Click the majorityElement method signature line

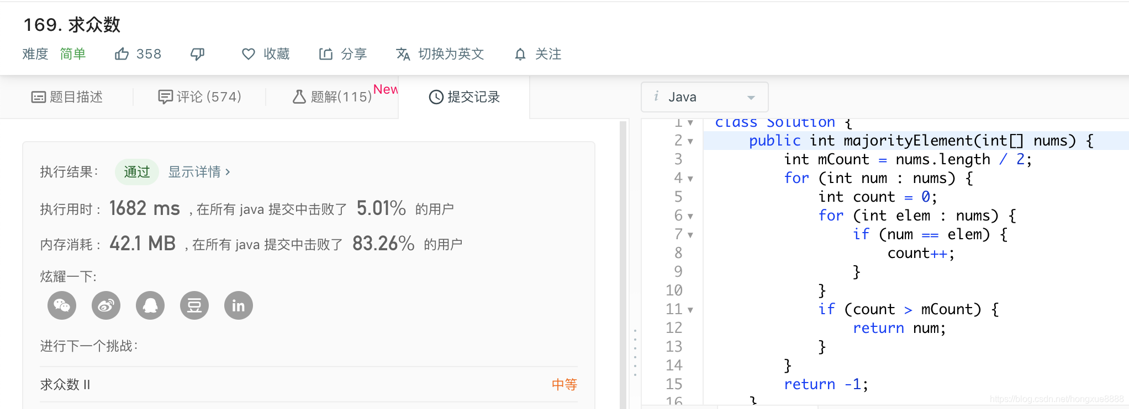point(921,141)
